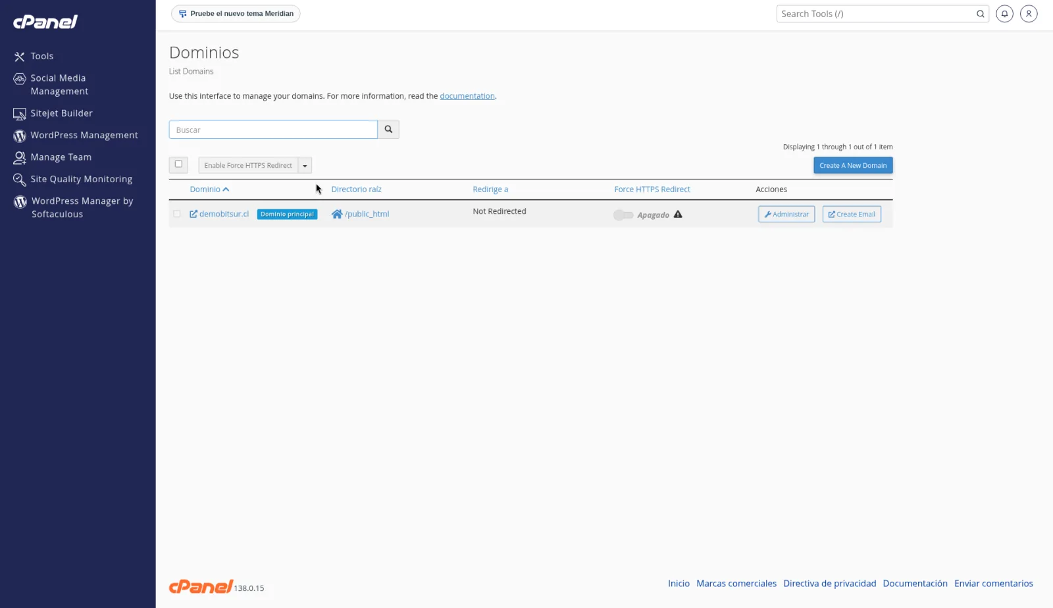Screen dimensions: 1053x608
Task: Open the Enable Force HTTPS Redirect dropdown arrow
Action: tap(305, 166)
